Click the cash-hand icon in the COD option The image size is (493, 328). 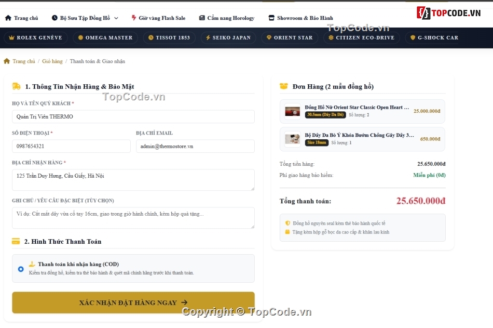pyautogui.click(x=32, y=264)
